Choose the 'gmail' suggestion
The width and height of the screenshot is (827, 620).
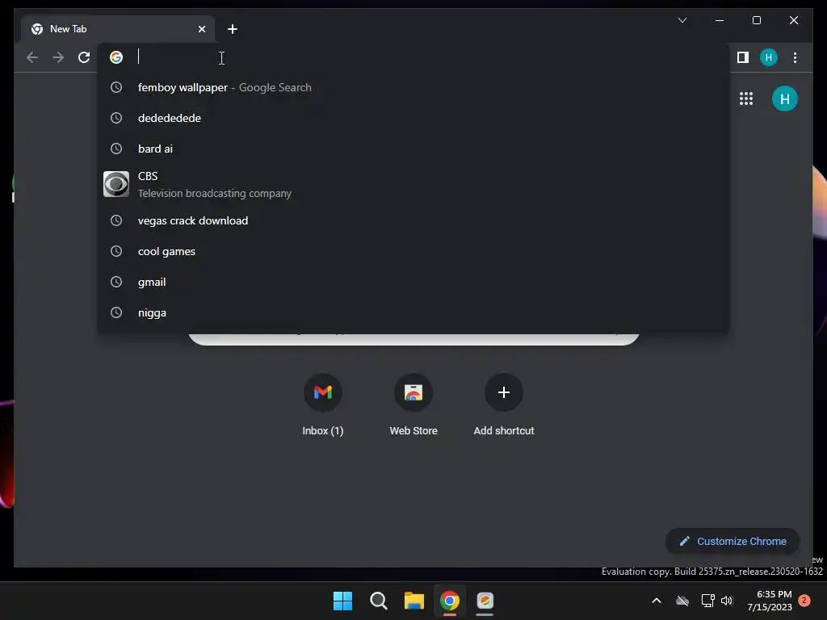[x=413, y=282]
